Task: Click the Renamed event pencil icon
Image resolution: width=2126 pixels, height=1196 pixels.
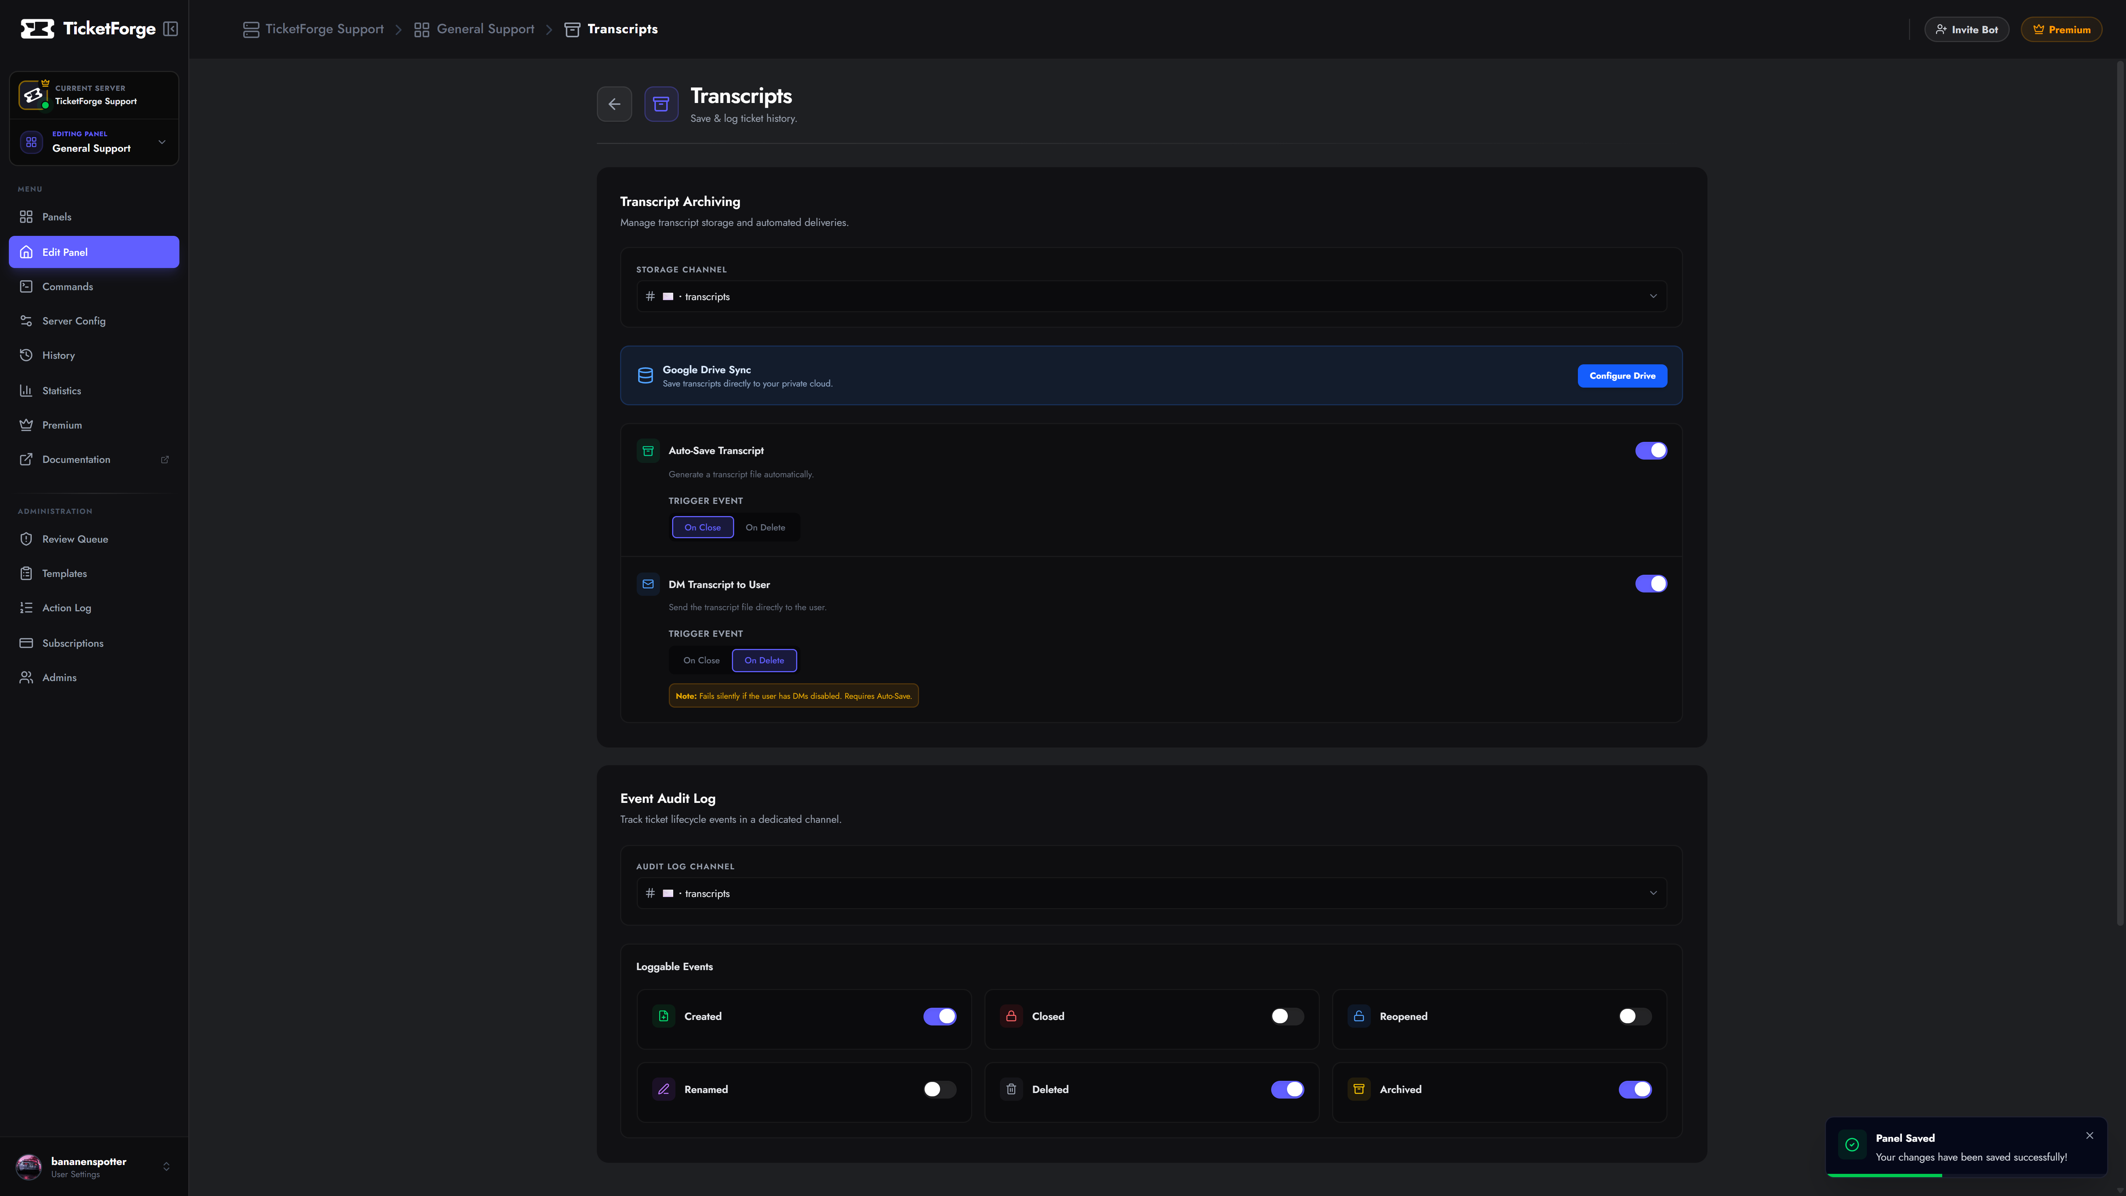Action: pyautogui.click(x=664, y=1090)
